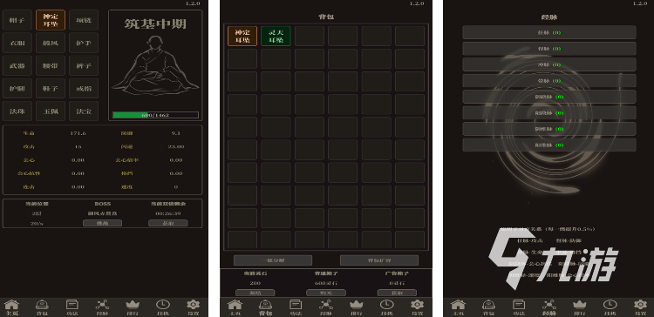Select the 帽子 equipment slot
The height and width of the screenshot is (317, 654).
pos(17,20)
